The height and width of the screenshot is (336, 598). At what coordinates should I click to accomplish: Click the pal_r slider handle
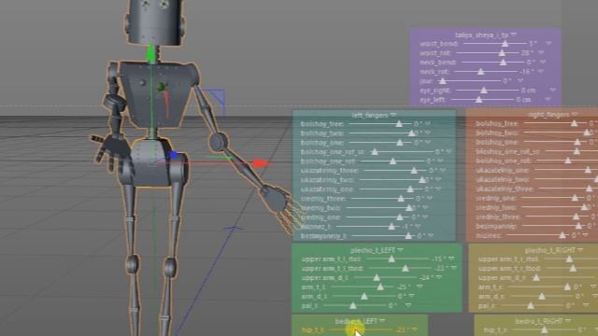[x=531, y=305]
